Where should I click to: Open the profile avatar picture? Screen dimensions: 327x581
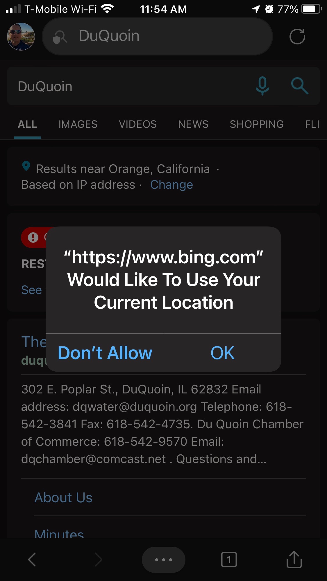(x=21, y=37)
